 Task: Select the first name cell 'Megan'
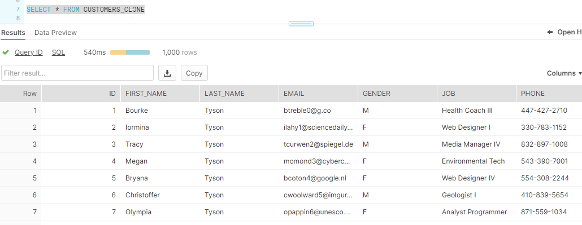[x=136, y=161]
